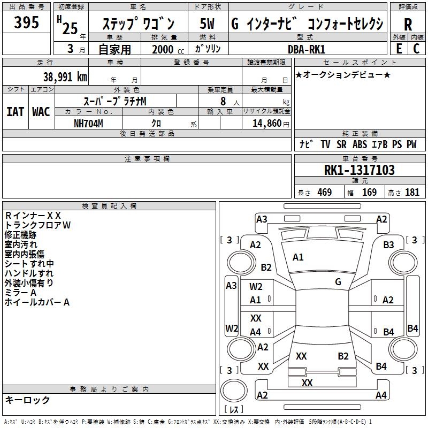Click the エアB airbag equipment indicator
The height and width of the screenshot is (428, 428).
pyautogui.click(x=380, y=144)
